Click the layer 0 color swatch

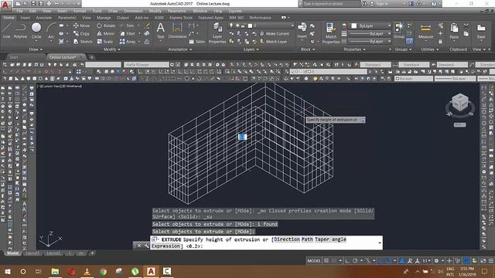(250, 25)
